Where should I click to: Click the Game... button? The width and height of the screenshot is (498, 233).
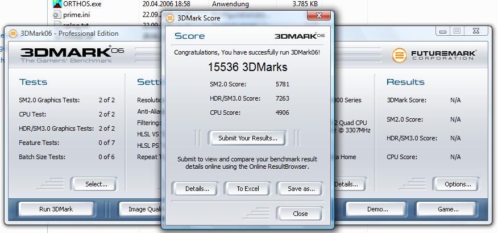(446, 209)
